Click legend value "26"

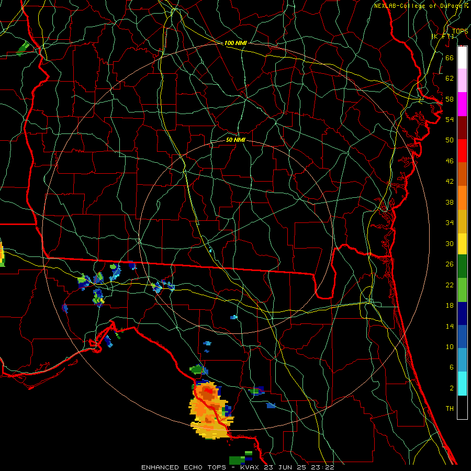(x=450, y=264)
